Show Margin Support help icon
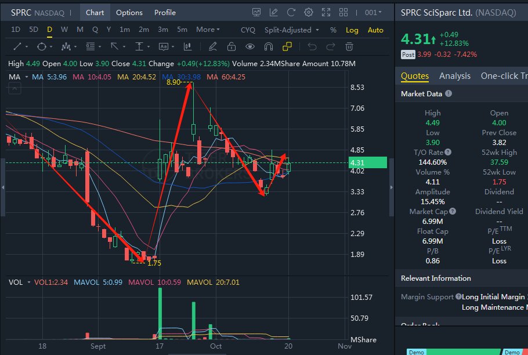This screenshot has height=355, width=528. [458, 296]
